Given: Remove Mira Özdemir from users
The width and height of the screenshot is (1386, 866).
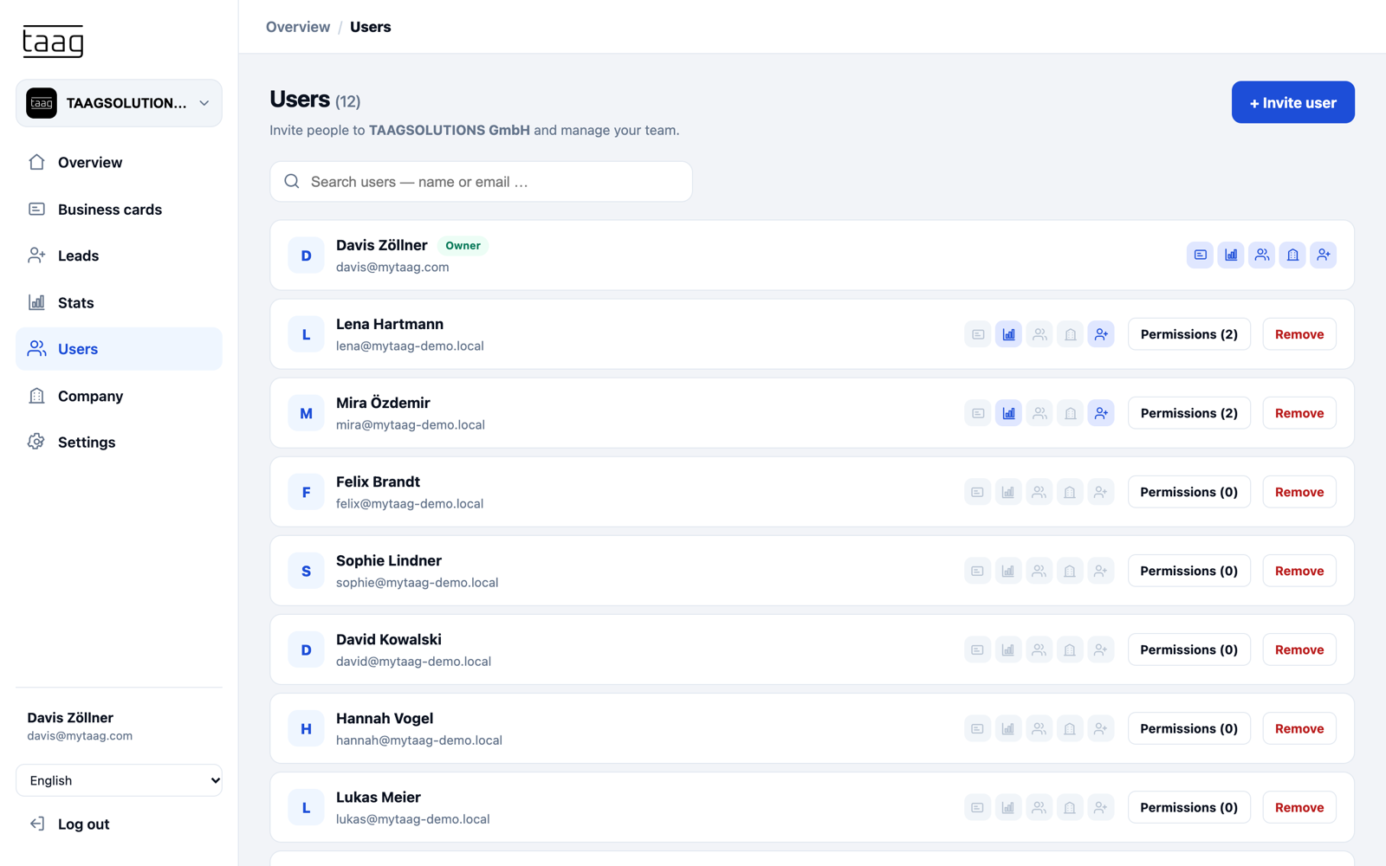Looking at the screenshot, I should pyautogui.click(x=1299, y=413).
